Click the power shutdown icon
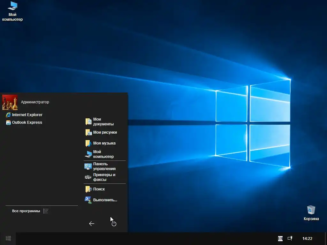This screenshot has height=245, width=327. 114,224
